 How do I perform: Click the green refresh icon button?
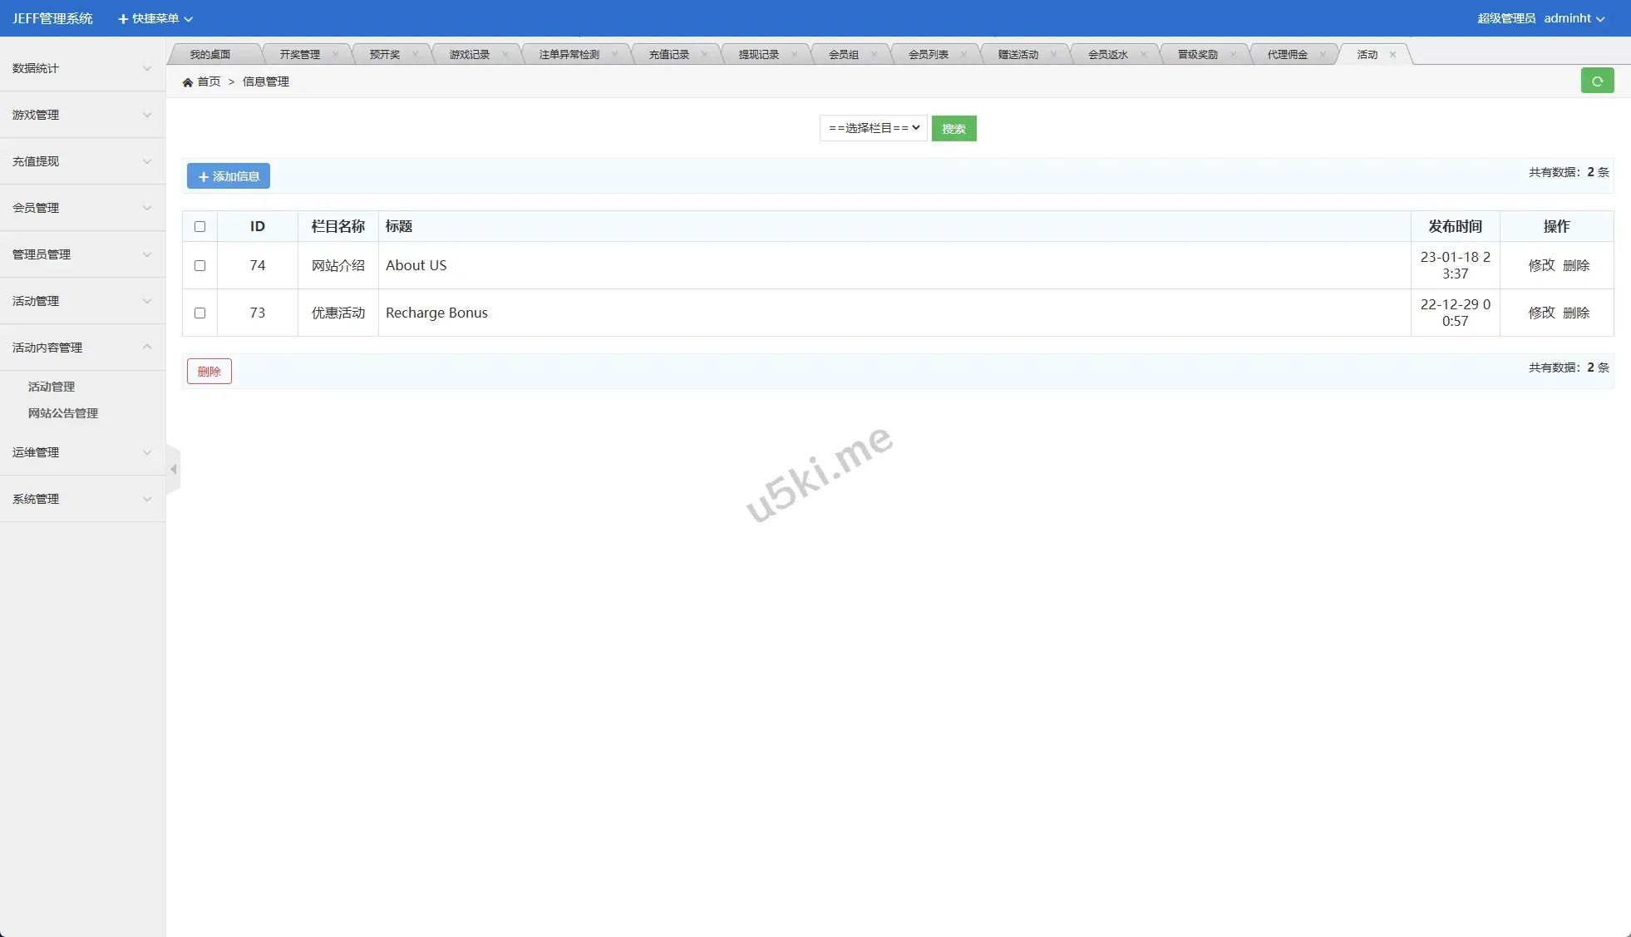1596,81
